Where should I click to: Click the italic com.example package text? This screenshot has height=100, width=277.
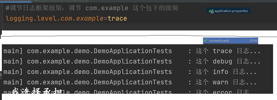tap(82, 18)
